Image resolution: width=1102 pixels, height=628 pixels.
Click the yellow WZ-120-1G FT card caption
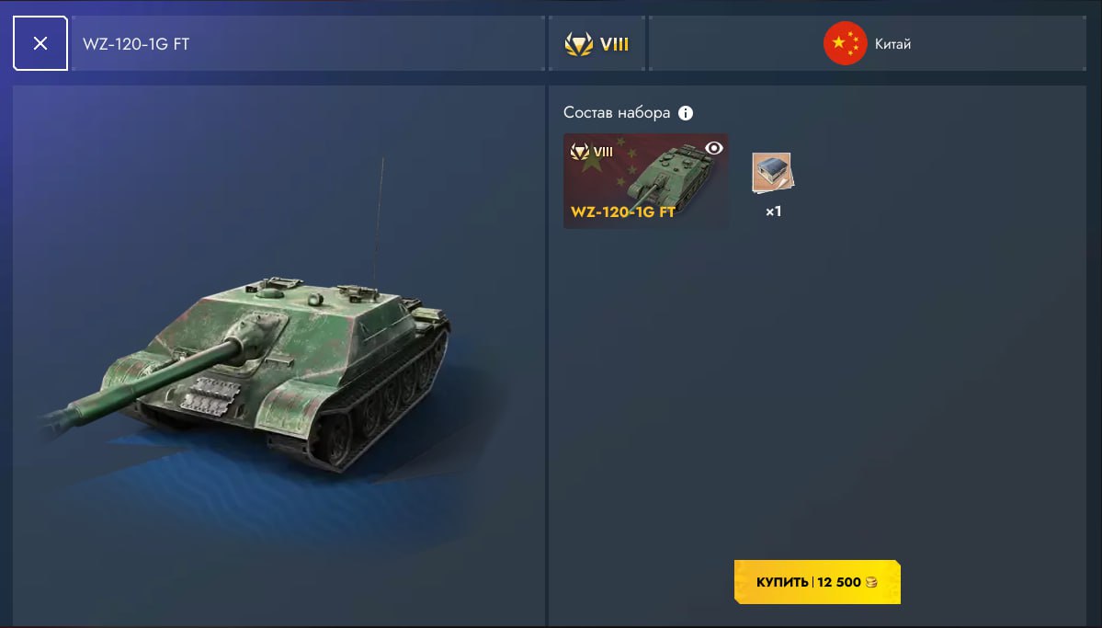(622, 211)
